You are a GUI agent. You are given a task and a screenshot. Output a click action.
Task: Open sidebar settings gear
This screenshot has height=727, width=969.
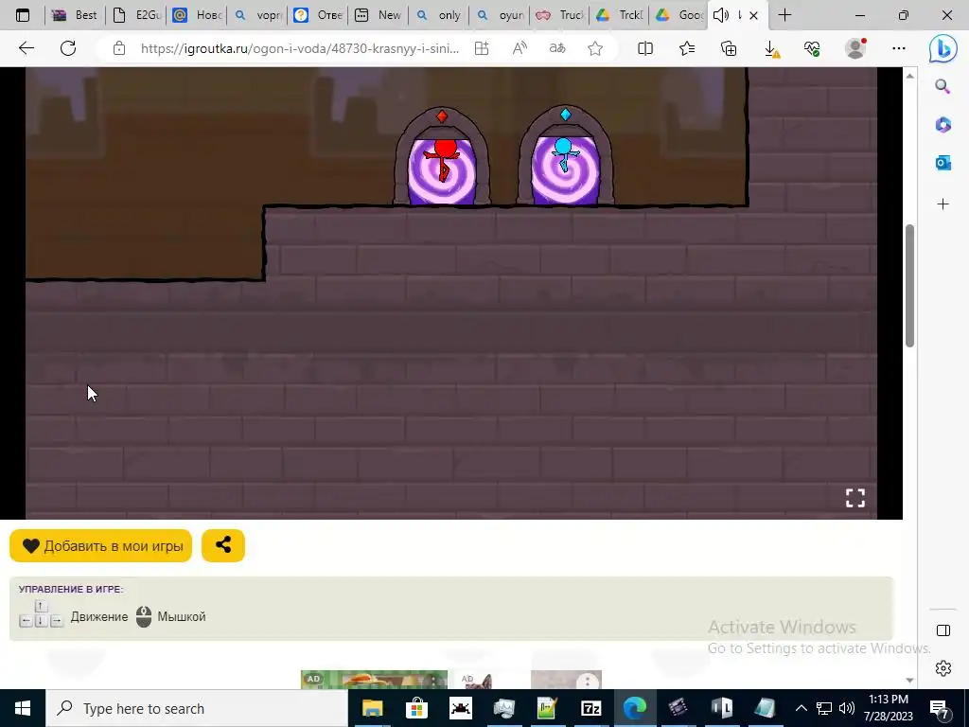click(943, 668)
